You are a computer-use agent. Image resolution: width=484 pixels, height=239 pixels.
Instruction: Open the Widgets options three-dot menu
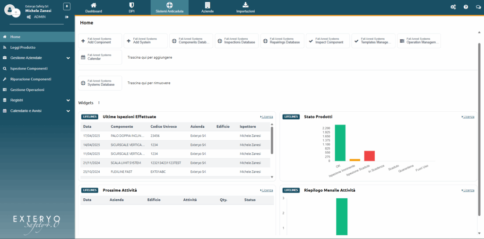99,103
